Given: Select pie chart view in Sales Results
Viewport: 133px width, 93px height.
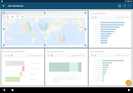Looking at the screenshot, I should tap(11, 56).
